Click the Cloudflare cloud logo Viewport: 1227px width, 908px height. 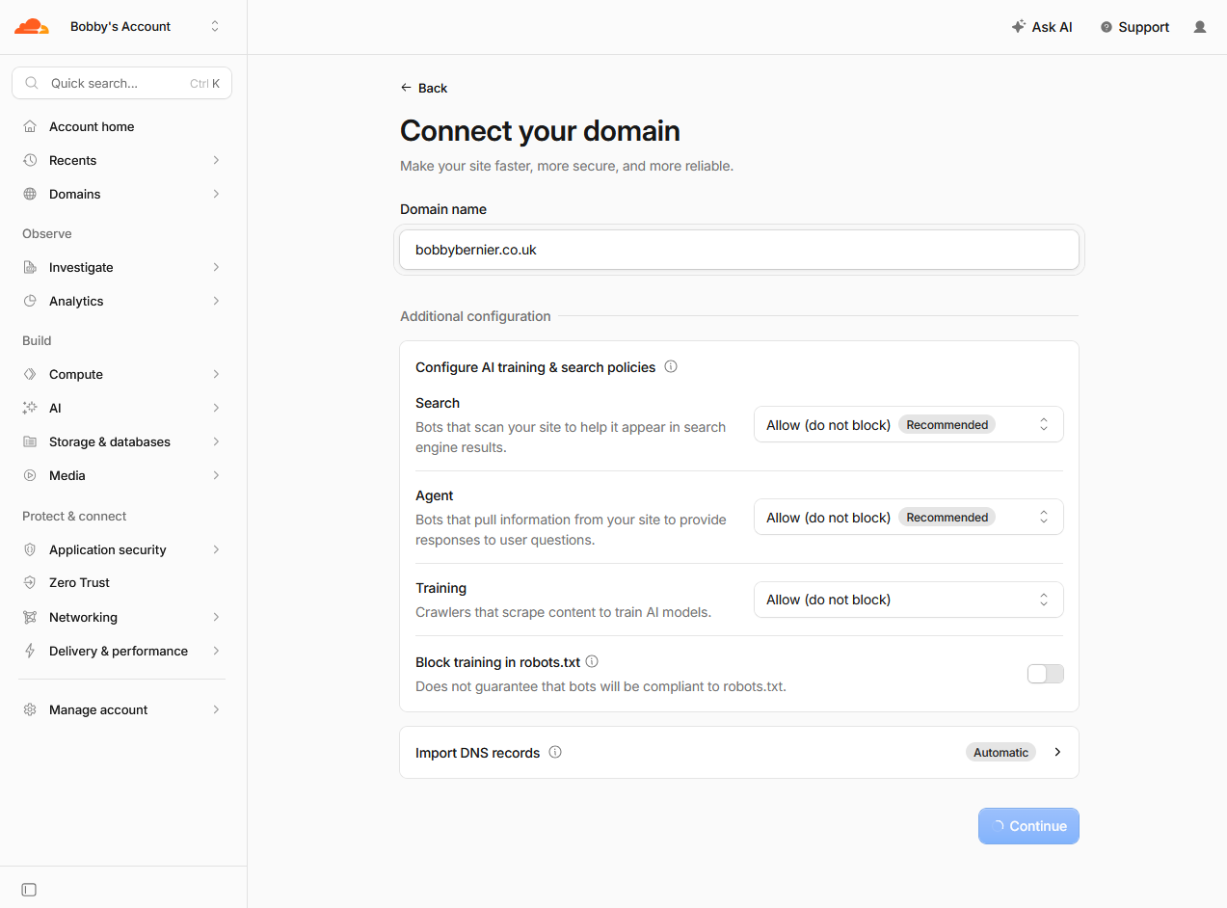coord(31,27)
